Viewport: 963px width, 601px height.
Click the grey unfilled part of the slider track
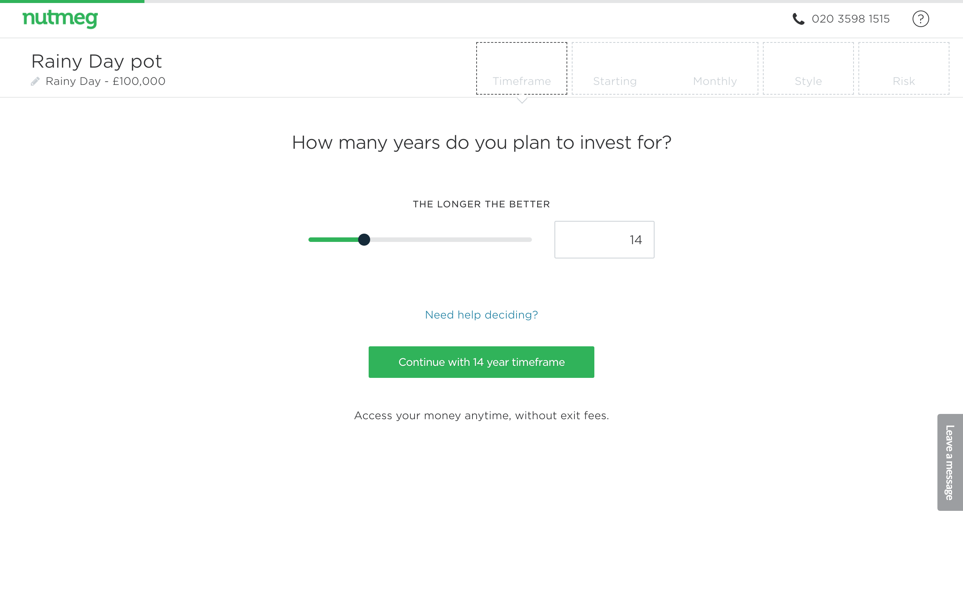(450, 240)
